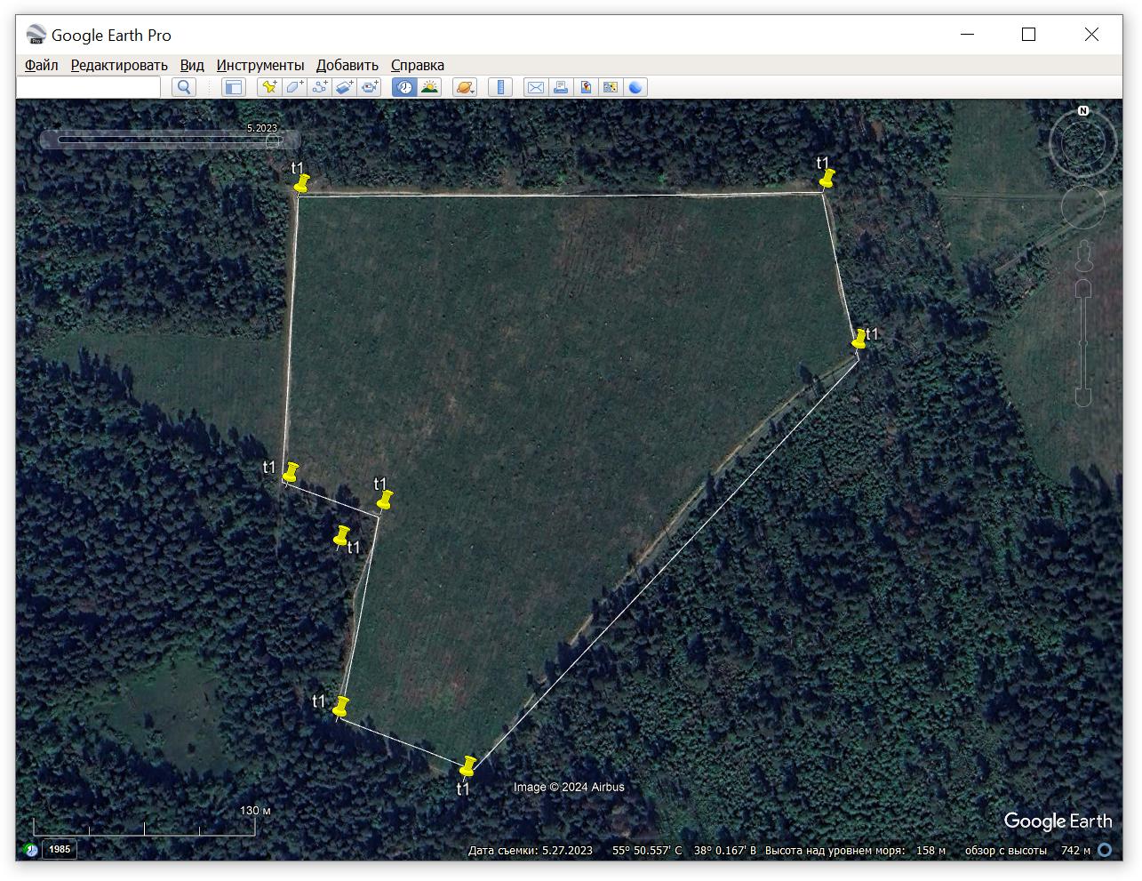Select the Ruler measurement tool
Viewport: 1142px width, 881px height.
(500, 87)
